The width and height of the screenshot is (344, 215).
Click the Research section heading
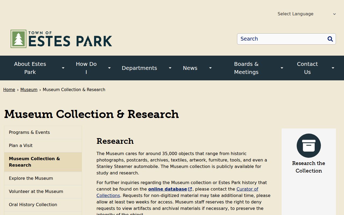pos(115,141)
